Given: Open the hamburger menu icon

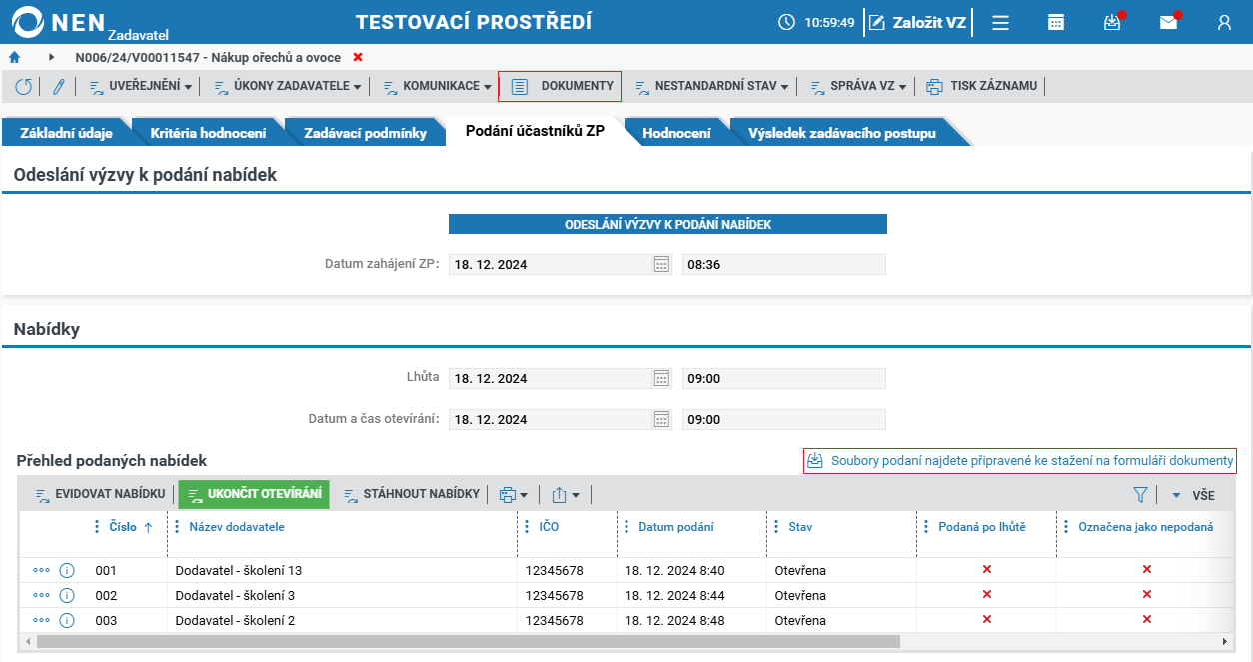Looking at the screenshot, I should (x=1000, y=22).
